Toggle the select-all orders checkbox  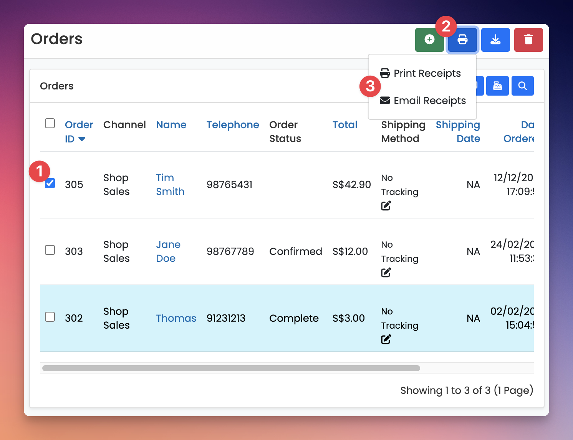point(50,123)
